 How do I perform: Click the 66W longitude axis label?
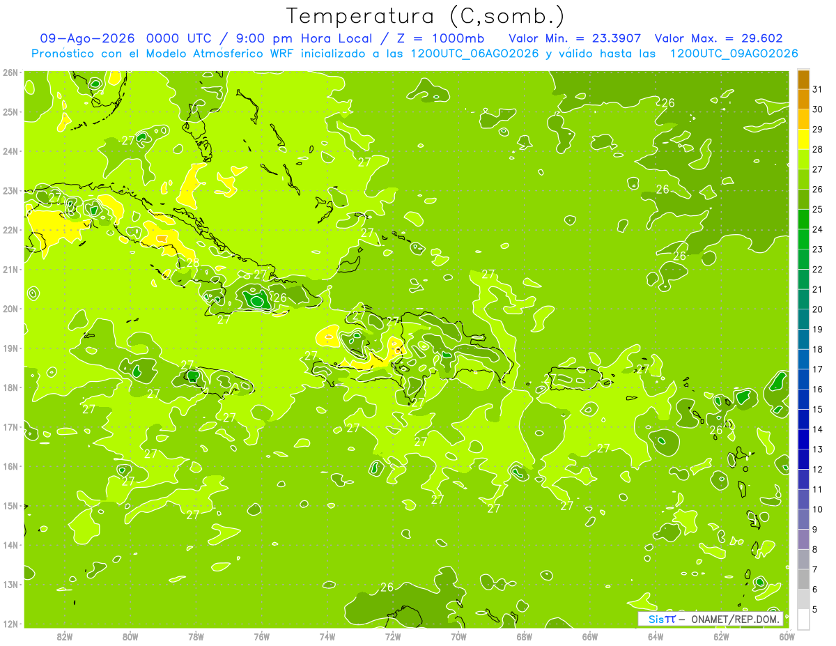pos(590,636)
